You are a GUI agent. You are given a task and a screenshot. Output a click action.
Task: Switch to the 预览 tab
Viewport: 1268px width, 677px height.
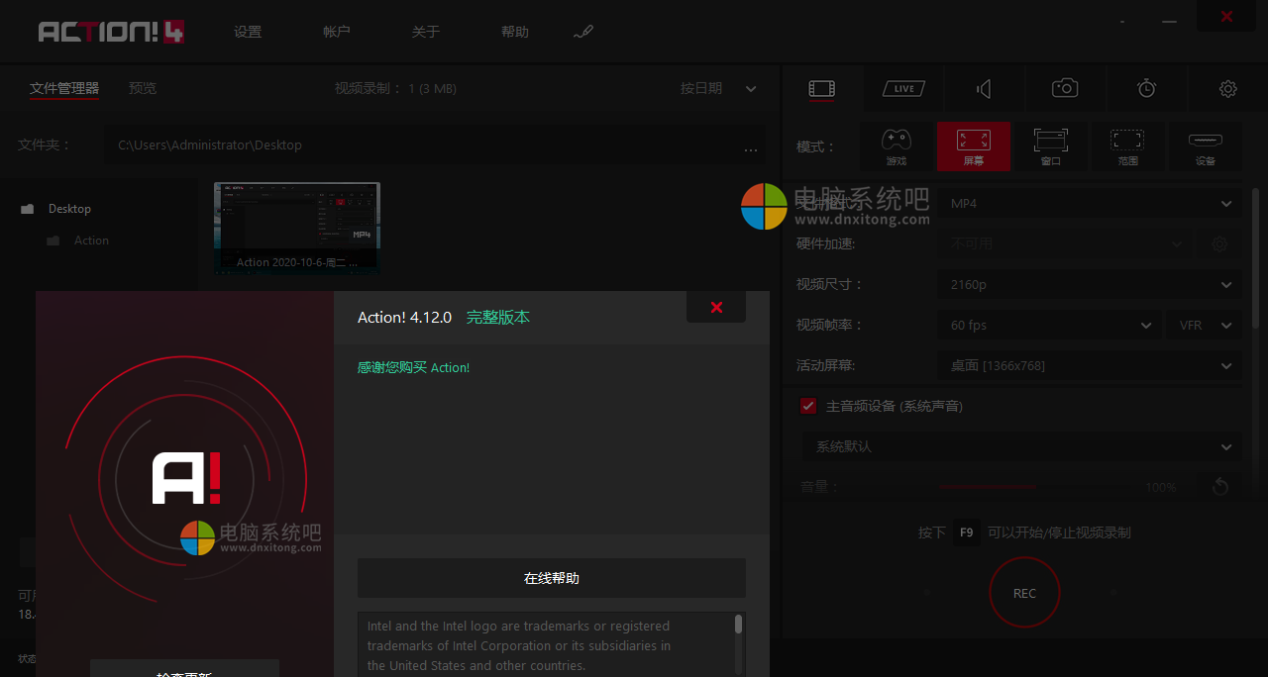143,88
